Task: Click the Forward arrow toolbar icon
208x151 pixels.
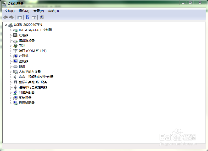Action: point(12,17)
